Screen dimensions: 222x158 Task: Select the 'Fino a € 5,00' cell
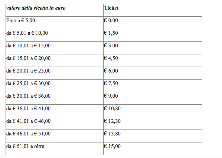tap(20, 21)
